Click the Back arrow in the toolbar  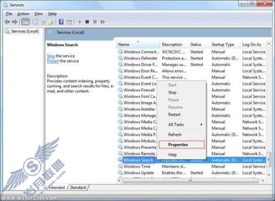pos(7,22)
